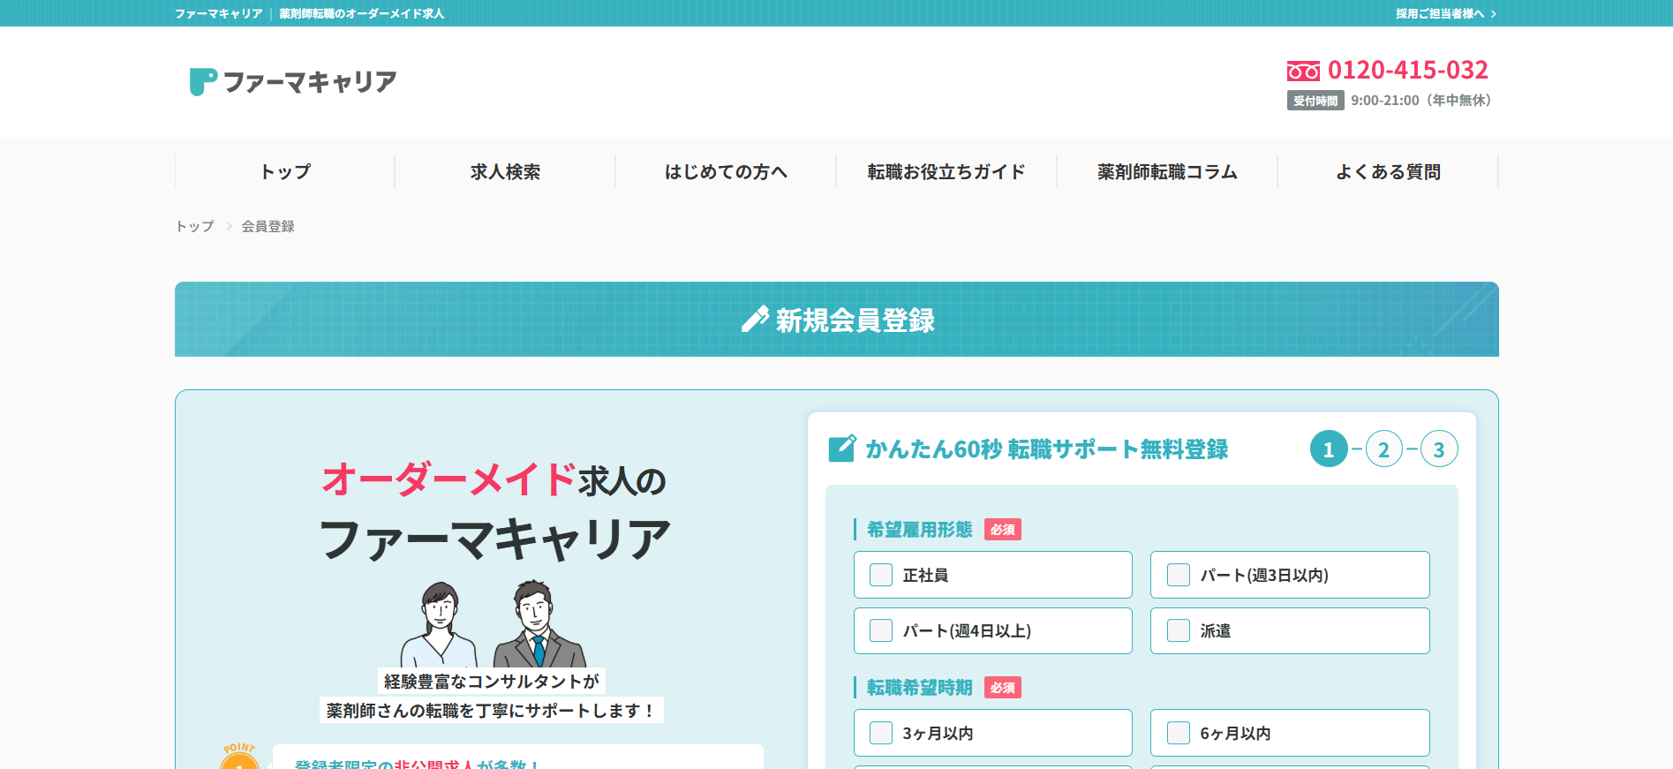Screen dimensions: 1673x769
Task: Click the arrow next to 採用ご担当者様へ
Action: pos(1493,14)
